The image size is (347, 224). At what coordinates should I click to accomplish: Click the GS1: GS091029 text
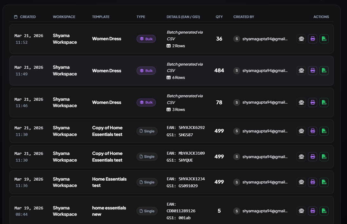click(182, 186)
